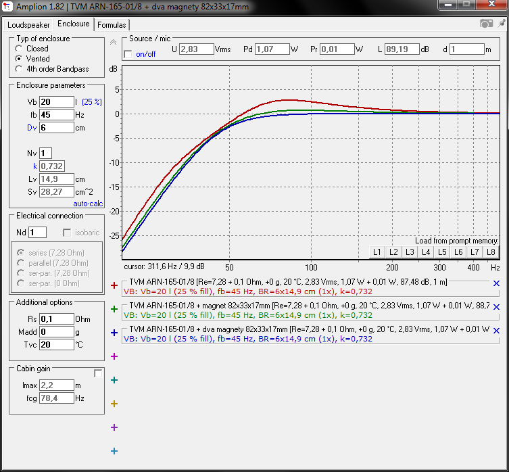The image size is (509, 472).
Task: Click the Lv vent length field
Action: pos(57,179)
